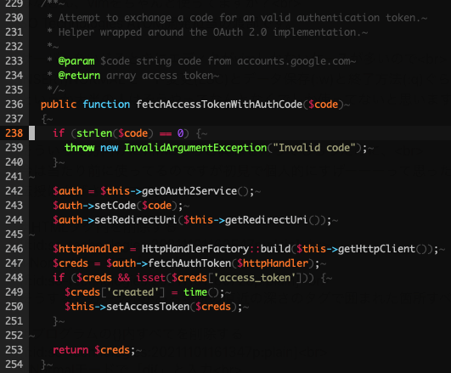451x373 pixels.
Task: Click the @param tag in the docblock
Action: click(76, 61)
